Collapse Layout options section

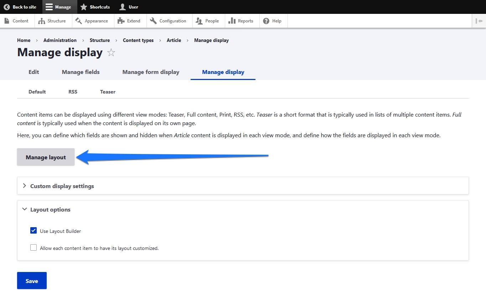(x=243, y=209)
